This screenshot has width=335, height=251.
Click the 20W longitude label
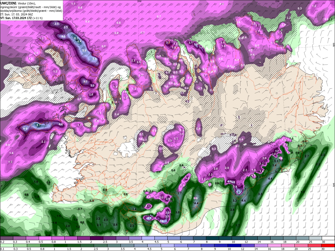pyautogui.click(x=139, y=1)
